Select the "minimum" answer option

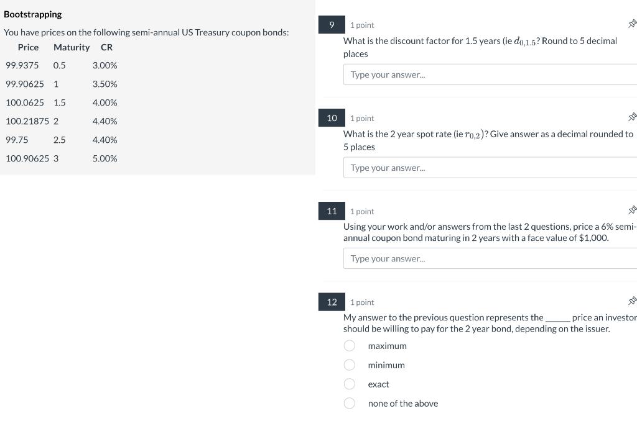tap(350, 364)
